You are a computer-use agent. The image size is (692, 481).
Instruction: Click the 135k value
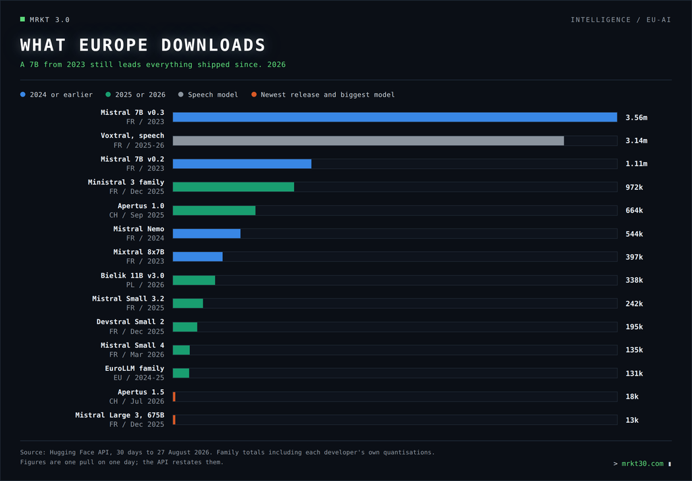tap(634, 350)
